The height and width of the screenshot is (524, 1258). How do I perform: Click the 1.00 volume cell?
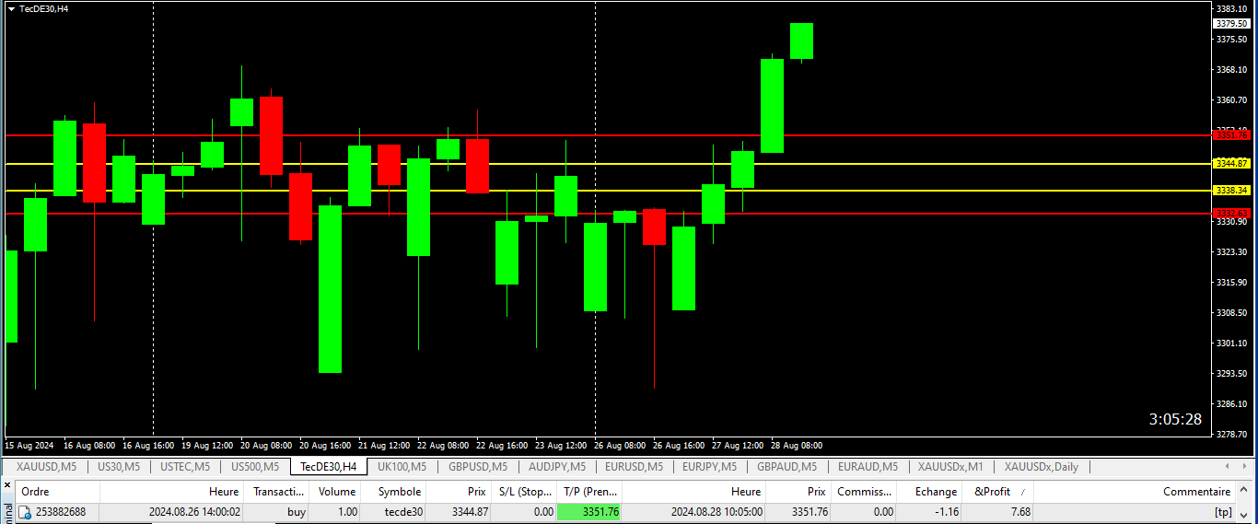347,512
